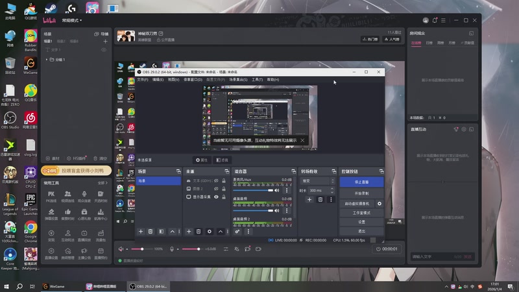Click 工作室模式 button in OBS
Viewport: 519px width, 292px height.
pos(361,213)
